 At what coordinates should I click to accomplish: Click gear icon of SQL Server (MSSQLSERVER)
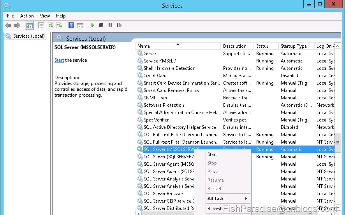(139, 149)
